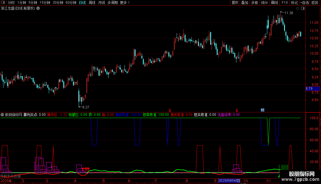The height and width of the screenshot is (184, 321).
Task: Click the first red S marker under the chart
Action: click(170, 110)
